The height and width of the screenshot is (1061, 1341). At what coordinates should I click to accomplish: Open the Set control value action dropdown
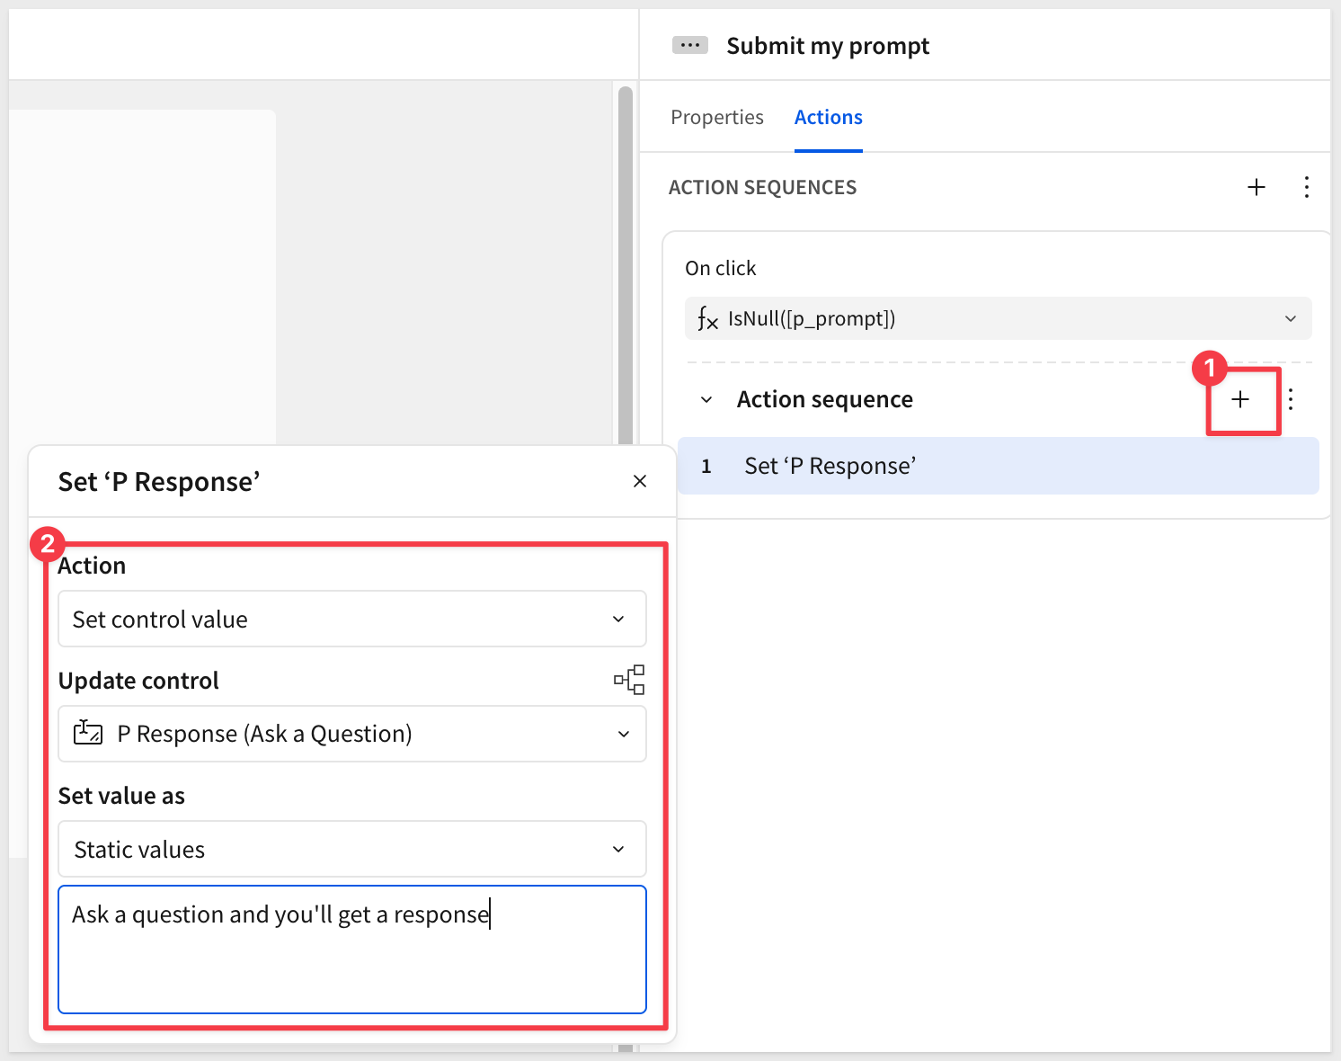351,619
